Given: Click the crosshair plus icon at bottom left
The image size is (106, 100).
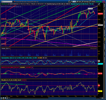Looking at the screenshot, I should [x=1, y=98].
